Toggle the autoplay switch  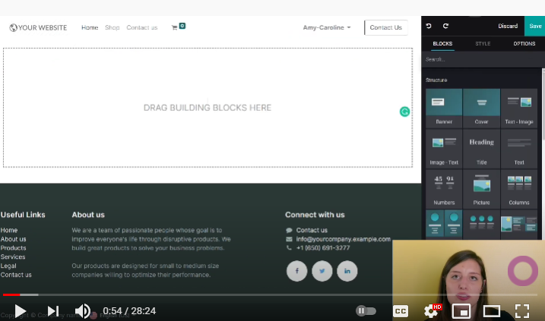pos(366,311)
